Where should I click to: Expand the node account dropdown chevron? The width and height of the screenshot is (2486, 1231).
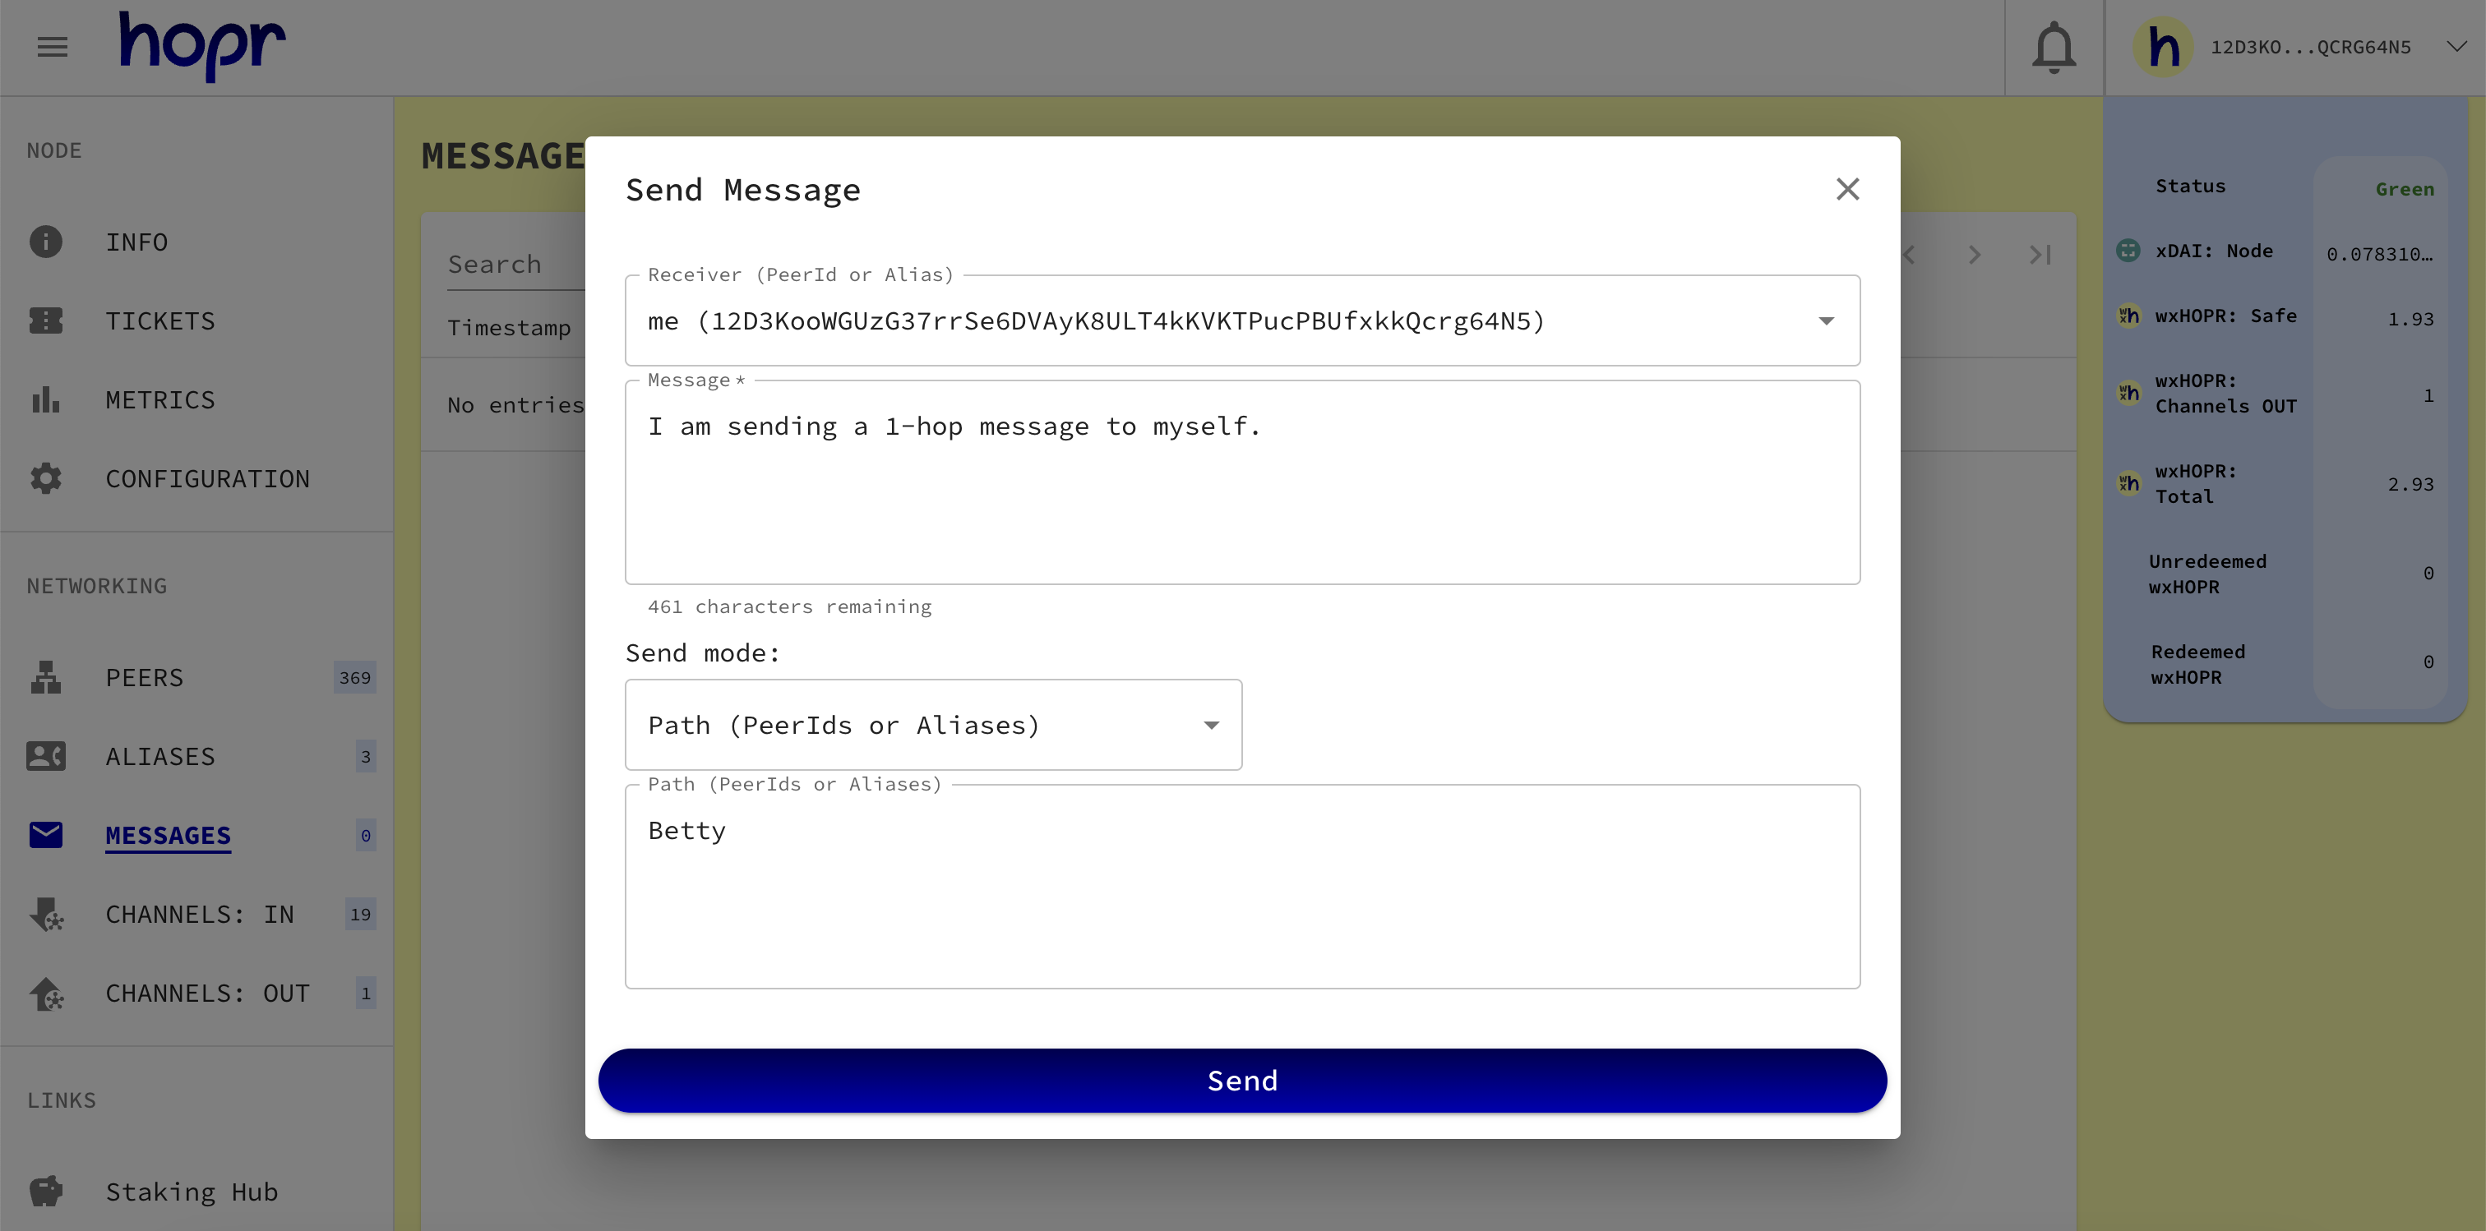click(x=2456, y=46)
